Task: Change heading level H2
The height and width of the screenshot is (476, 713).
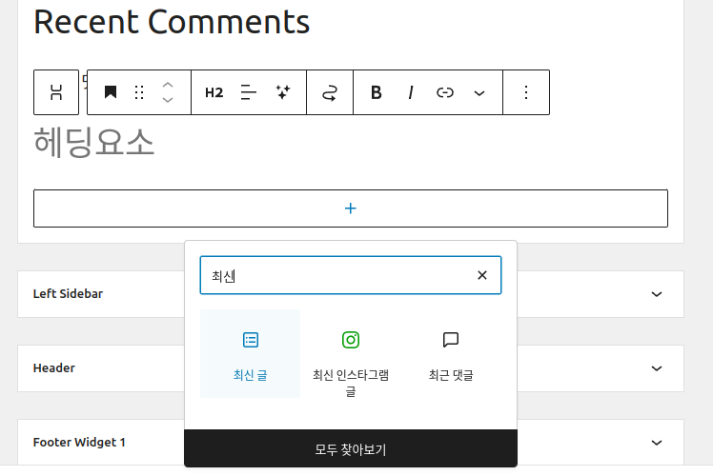Action: coord(214,92)
